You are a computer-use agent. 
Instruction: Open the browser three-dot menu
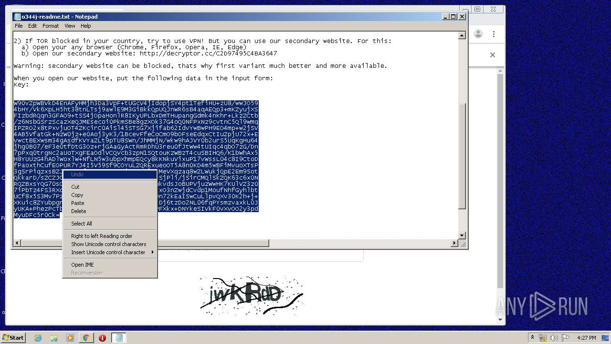494,34
